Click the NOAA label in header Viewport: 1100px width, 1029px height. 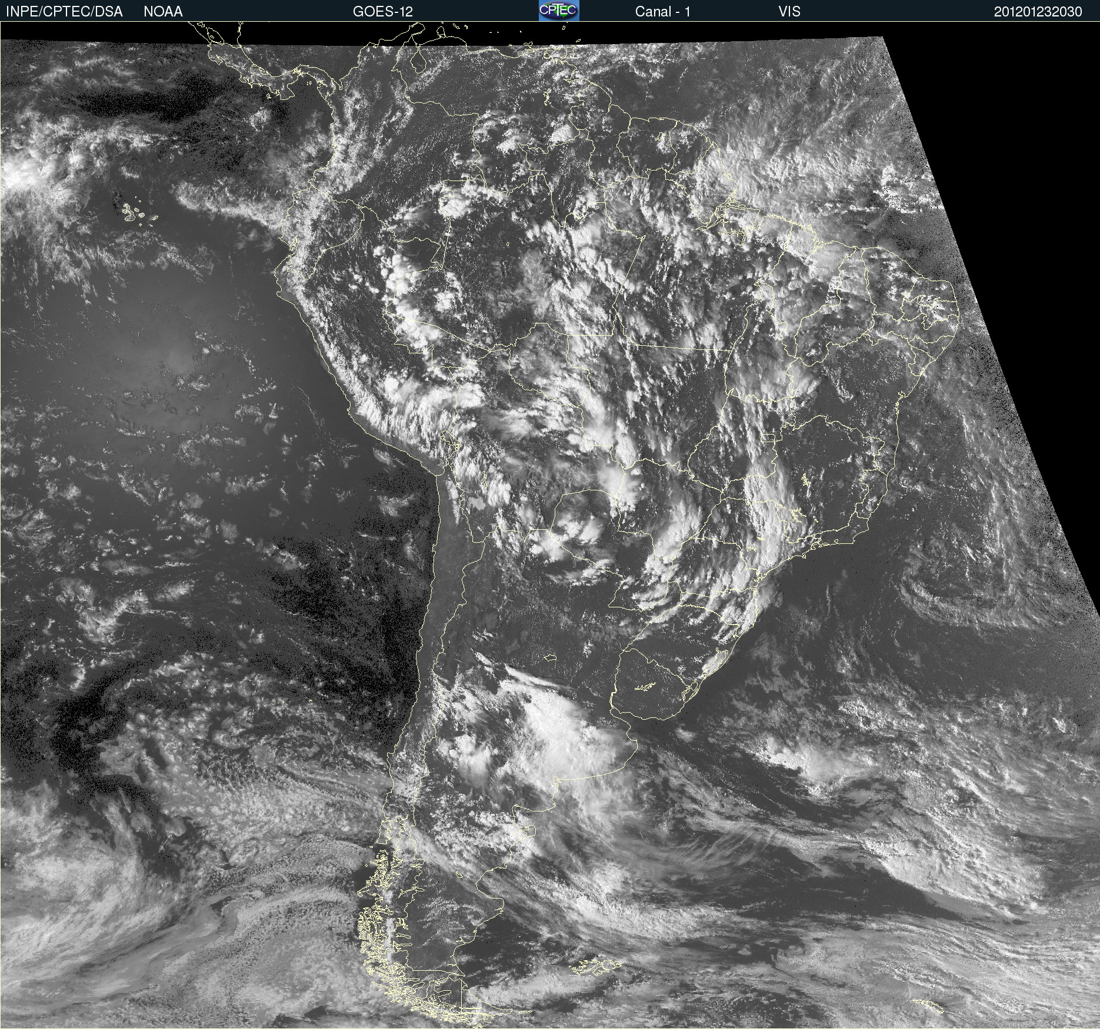pyautogui.click(x=163, y=12)
